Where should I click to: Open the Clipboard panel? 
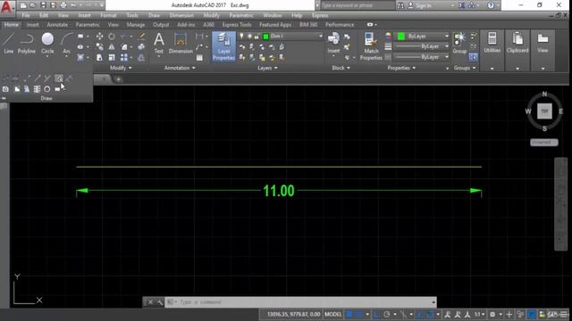pyautogui.click(x=517, y=43)
